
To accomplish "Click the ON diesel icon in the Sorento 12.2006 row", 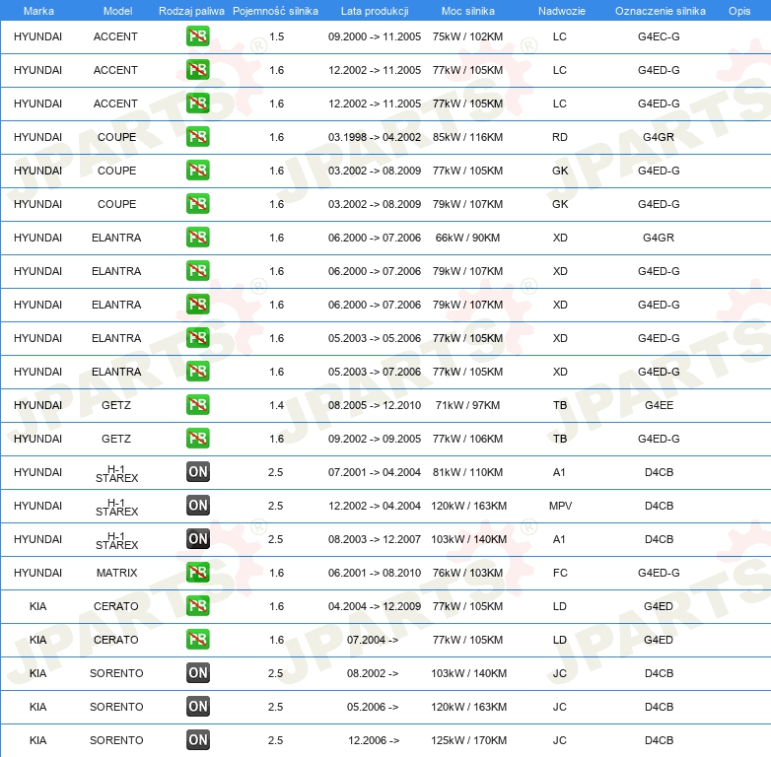I will [x=197, y=740].
